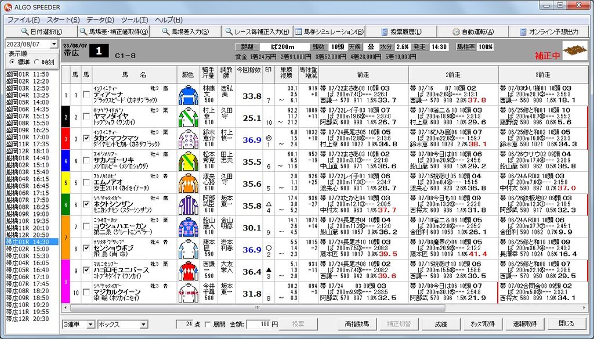
Task: Uncheck the box for horse 8 センショウボブ
Action: [86, 249]
